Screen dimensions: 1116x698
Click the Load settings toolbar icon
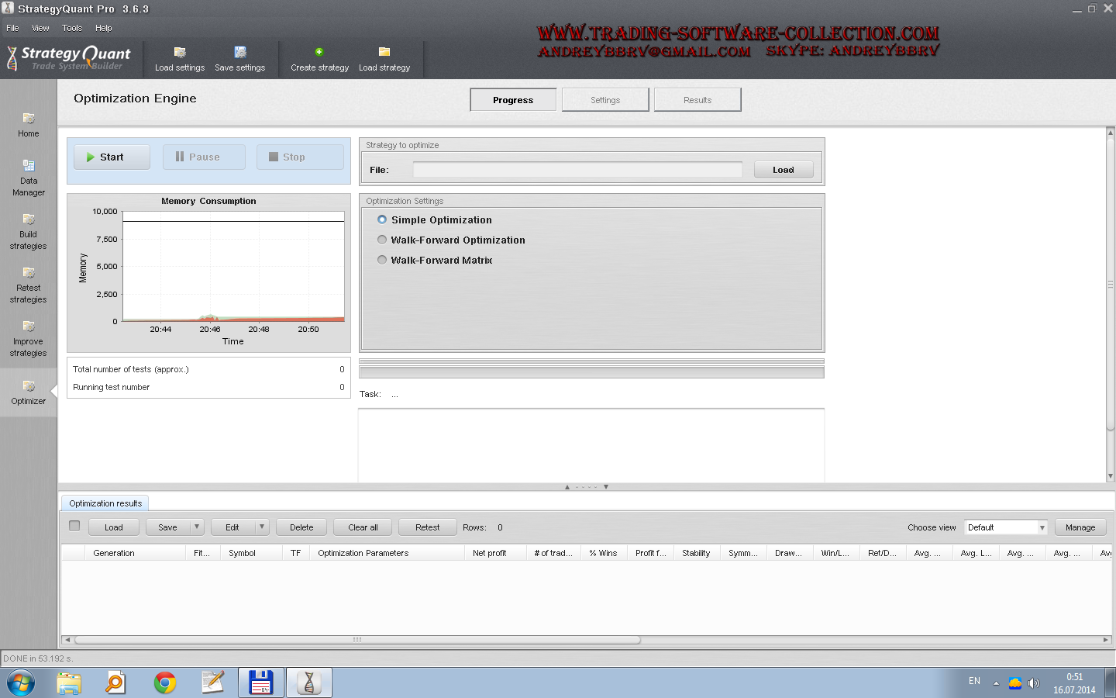coord(180,53)
